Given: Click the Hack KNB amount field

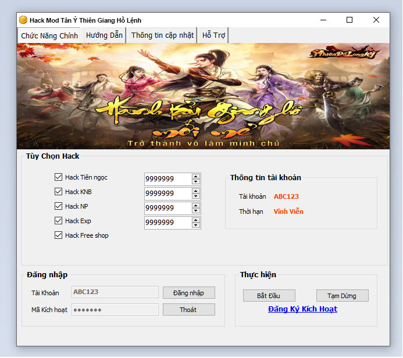Looking at the screenshot, I should click(x=168, y=194).
